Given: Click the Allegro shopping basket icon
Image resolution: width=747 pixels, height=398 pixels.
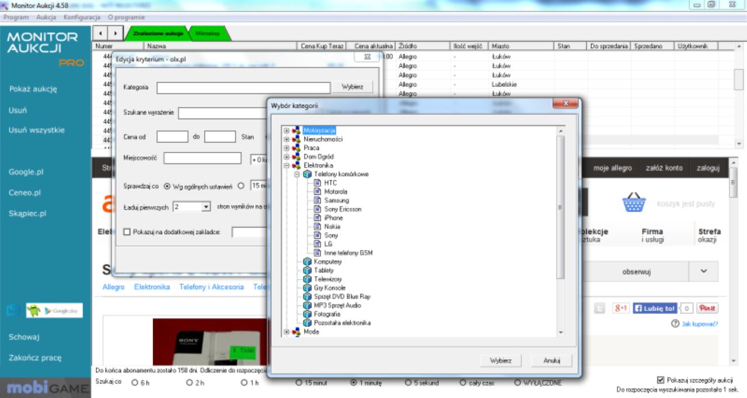Looking at the screenshot, I should pyautogui.click(x=634, y=203).
